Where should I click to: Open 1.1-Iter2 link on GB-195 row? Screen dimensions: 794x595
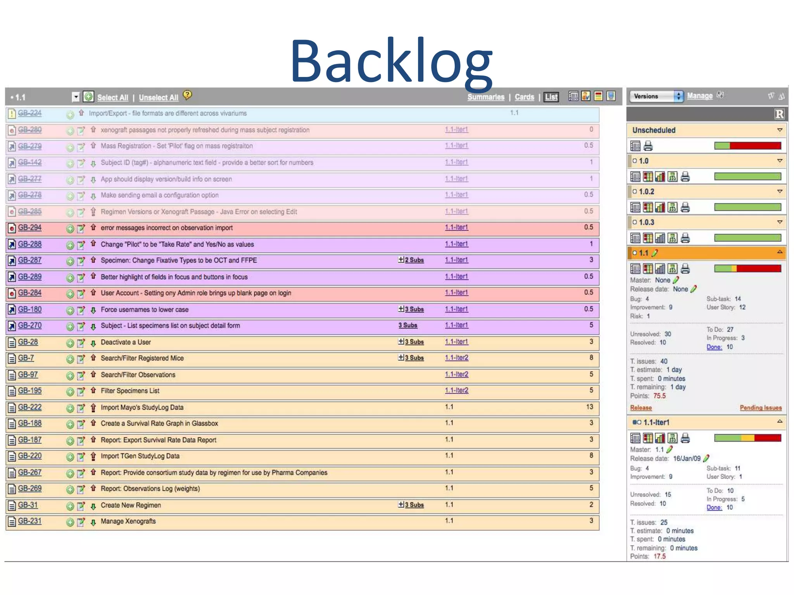457,390
